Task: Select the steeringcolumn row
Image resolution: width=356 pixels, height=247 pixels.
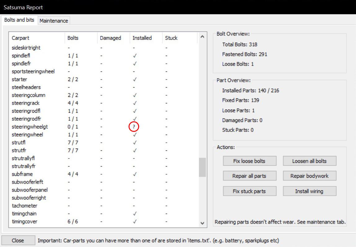Action: click(103, 95)
